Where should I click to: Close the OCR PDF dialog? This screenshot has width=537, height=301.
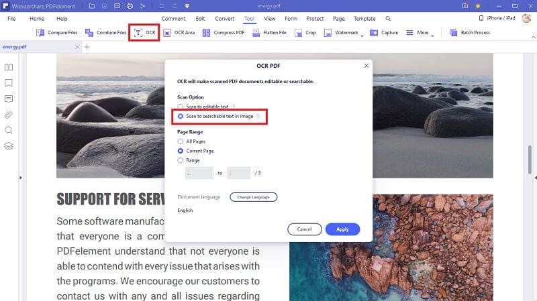click(x=367, y=65)
